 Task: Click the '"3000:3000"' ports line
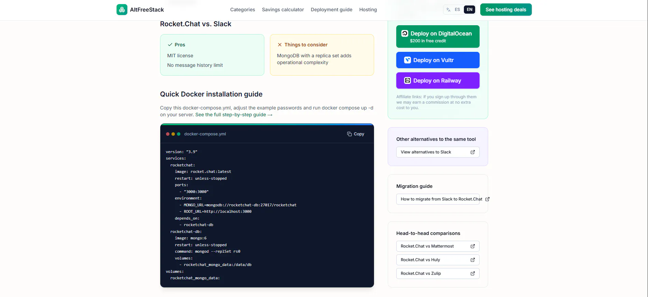[x=194, y=192]
